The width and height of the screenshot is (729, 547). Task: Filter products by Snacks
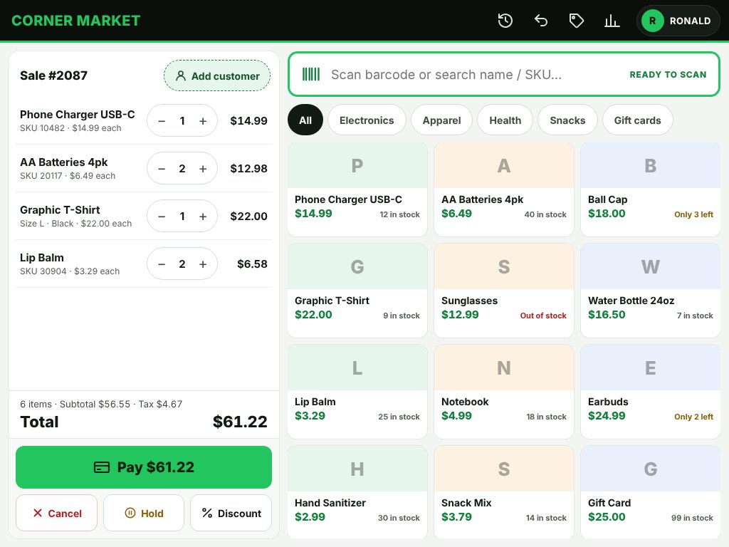567,120
